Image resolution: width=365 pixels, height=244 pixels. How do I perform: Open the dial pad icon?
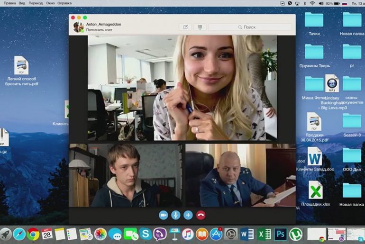[200, 27]
